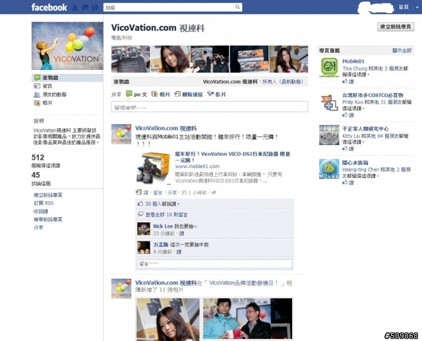Click 顯示全部 in recommended pages

(402, 50)
